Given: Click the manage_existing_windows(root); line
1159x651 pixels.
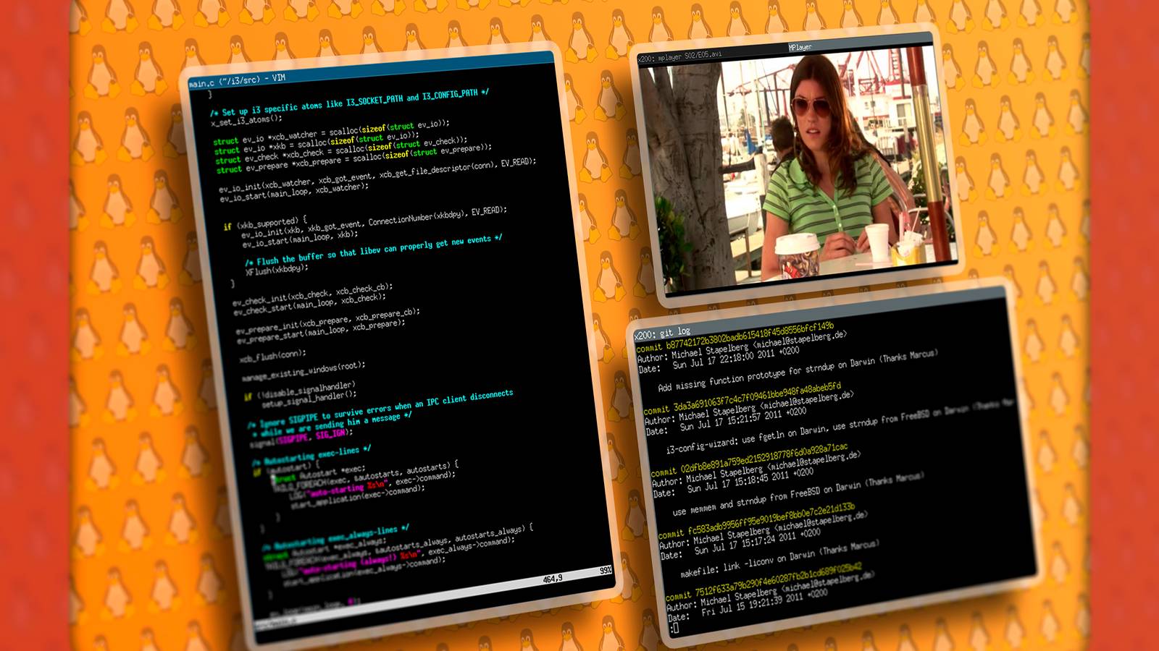Looking at the screenshot, I should (x=304, y=372).
